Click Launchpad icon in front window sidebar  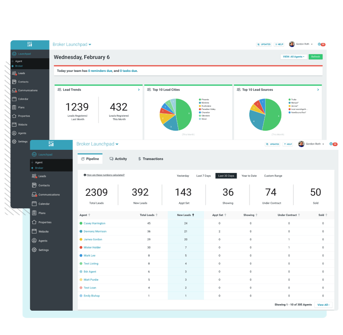[x=34, y=154]
